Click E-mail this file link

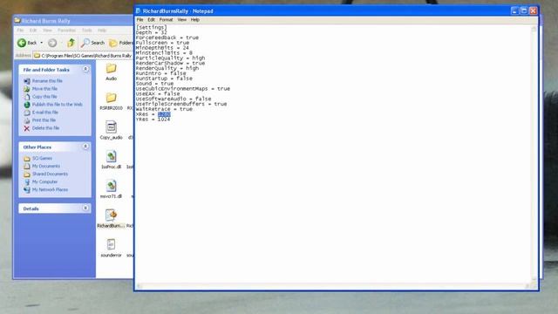coord(44,113)
